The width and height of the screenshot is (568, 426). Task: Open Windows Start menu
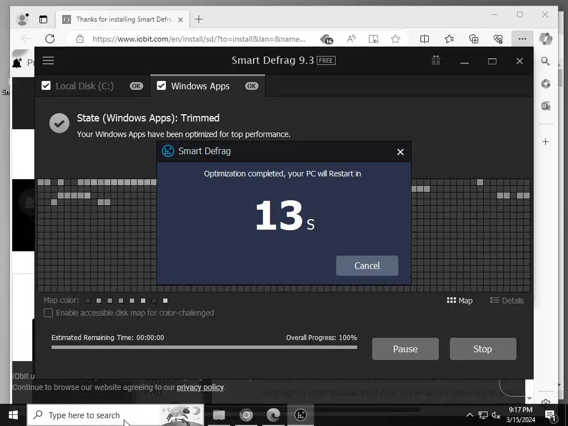[x=13, y=415]
